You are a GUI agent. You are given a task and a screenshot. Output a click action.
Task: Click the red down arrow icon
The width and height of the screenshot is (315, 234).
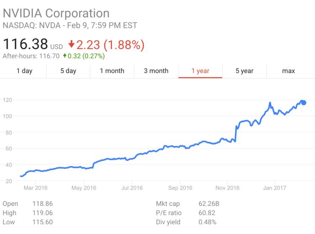click(x=71, y=43)
